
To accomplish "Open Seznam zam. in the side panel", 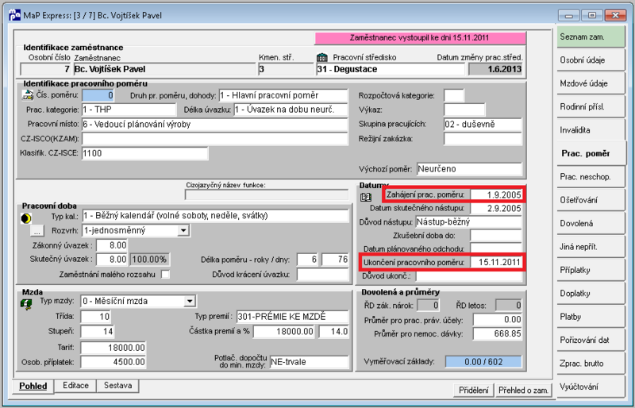I will (591, 37).
